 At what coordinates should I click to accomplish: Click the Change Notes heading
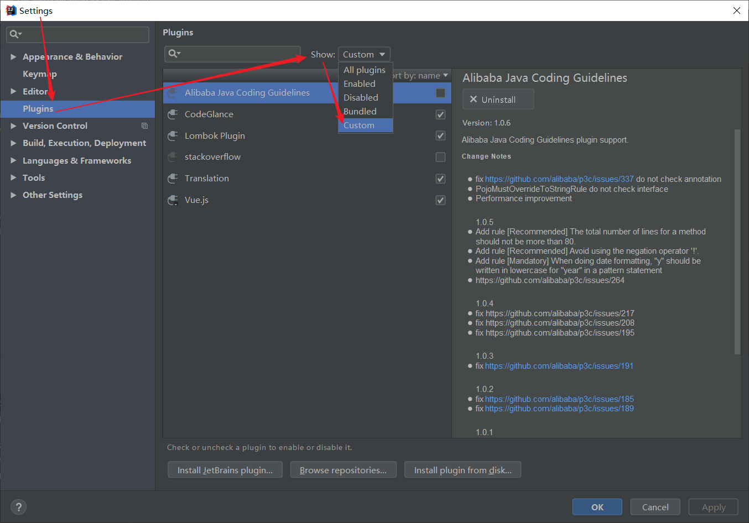[486, 156]
